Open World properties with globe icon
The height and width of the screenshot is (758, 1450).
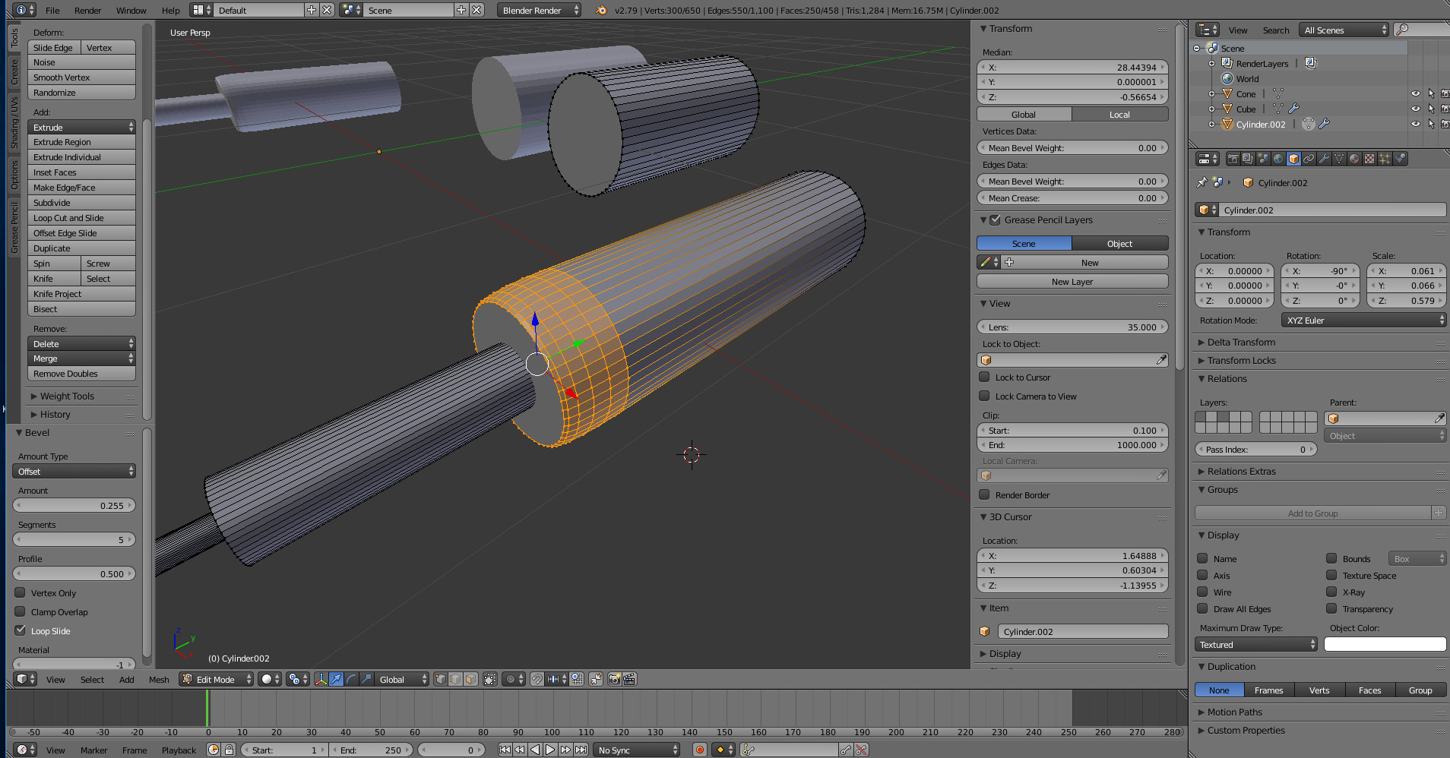coord(1278,158)
